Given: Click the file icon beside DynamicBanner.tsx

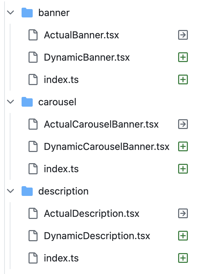Looking at the screenshot, I should point(33,57).
